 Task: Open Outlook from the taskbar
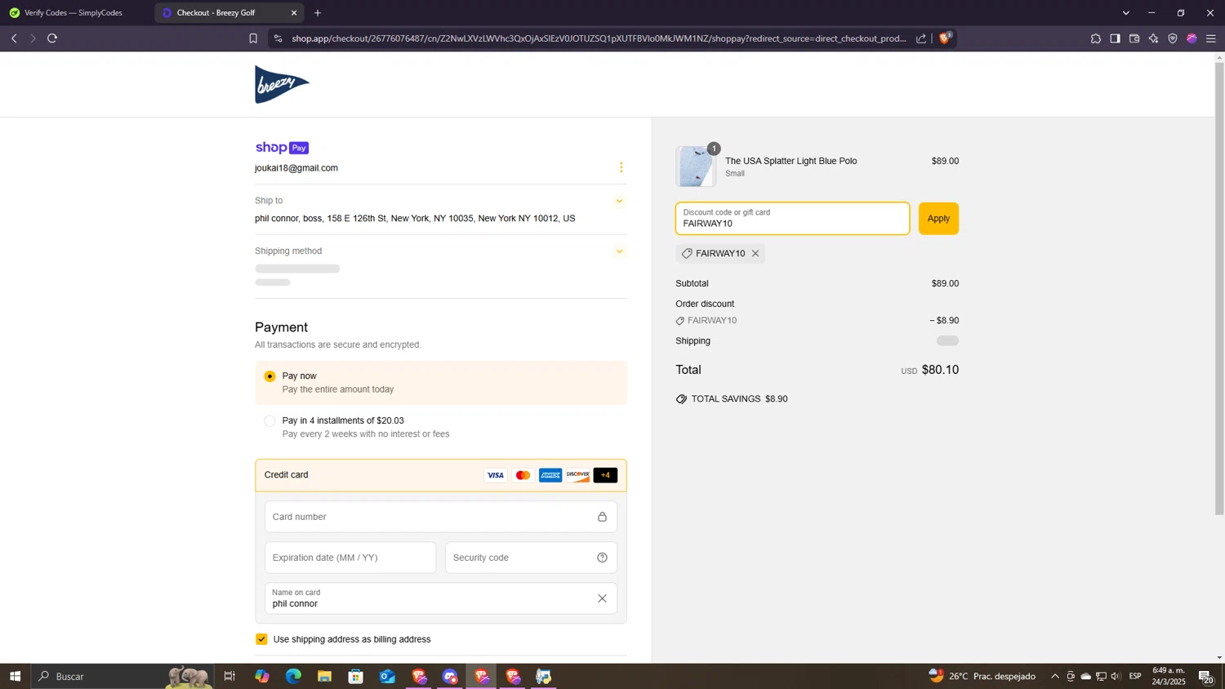(387, 676)
